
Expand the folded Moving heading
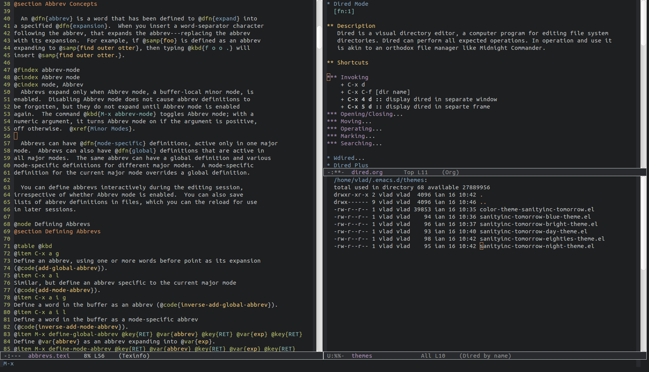coord(355,121)
